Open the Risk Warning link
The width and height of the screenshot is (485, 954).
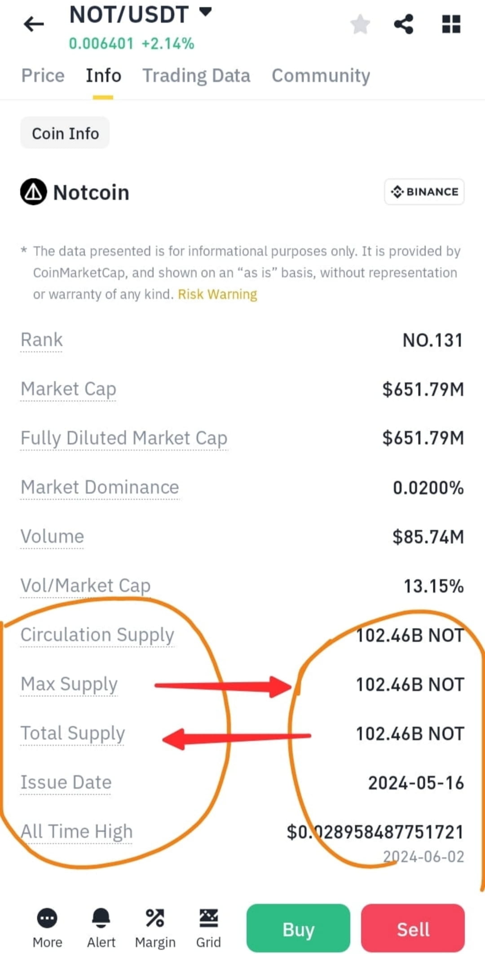[x=217, y=294]
